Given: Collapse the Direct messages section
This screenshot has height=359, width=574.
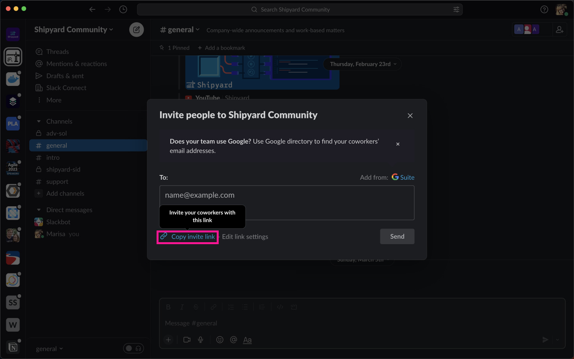Looking at the screenshot, I should pyautogui.click(x=39, y=210).
